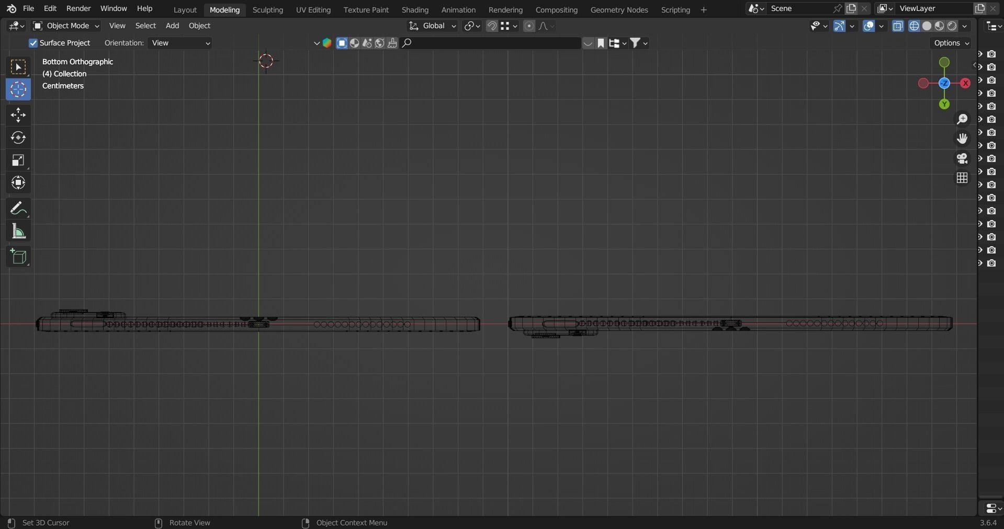The height and width of the screenshot is (529, 1004).
Task: Toggle viewport overlays
Action: [869, 26]
